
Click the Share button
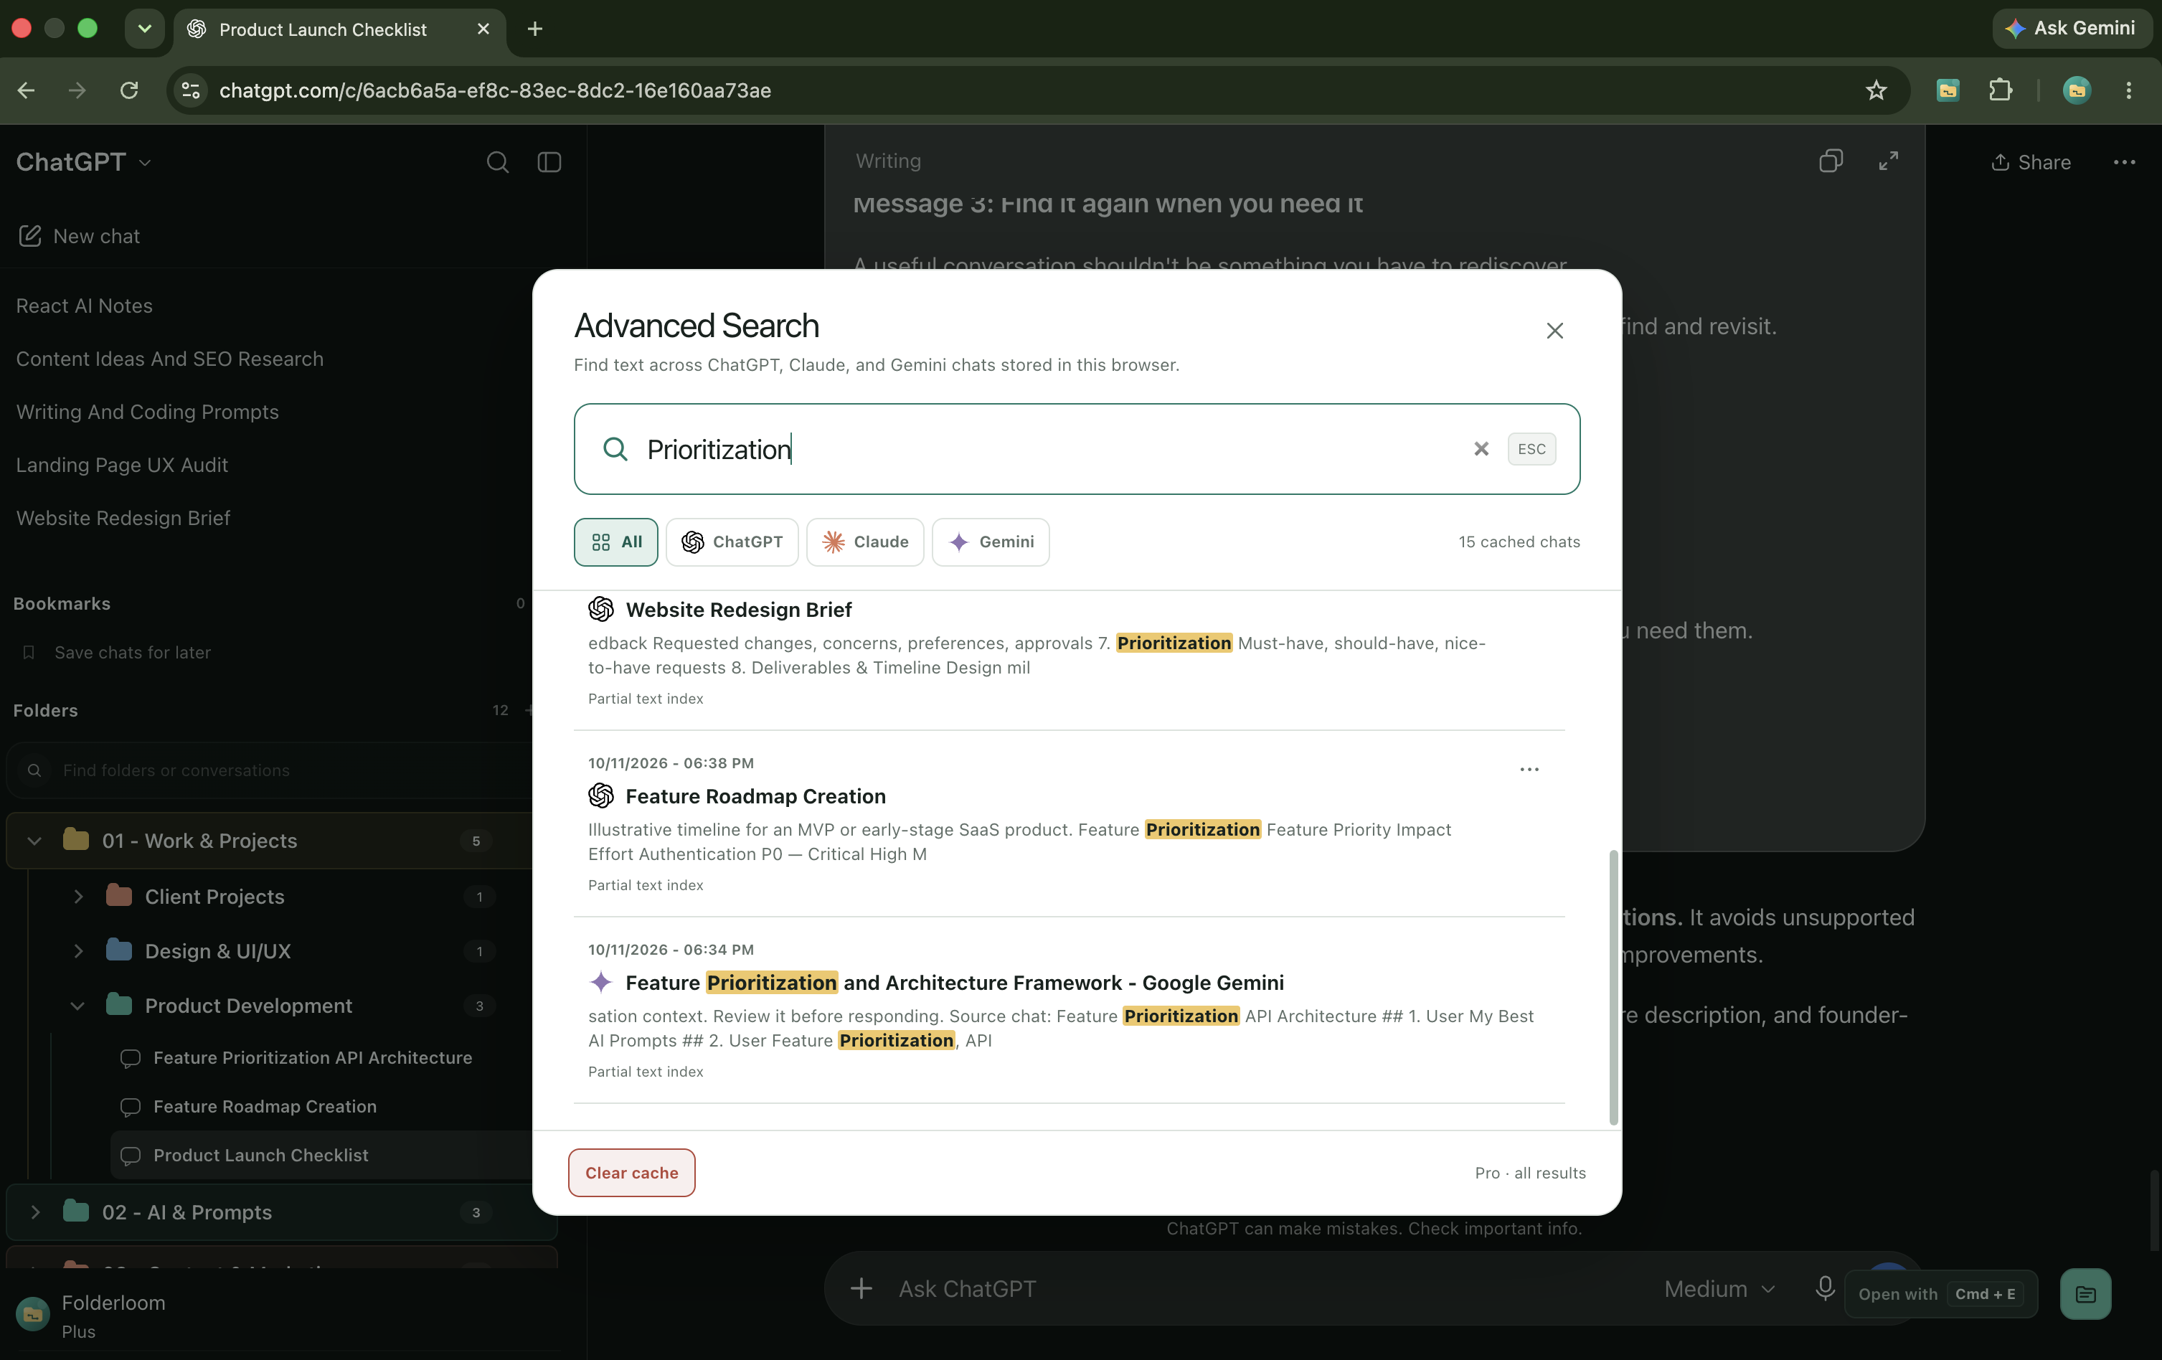[2031, 163]
